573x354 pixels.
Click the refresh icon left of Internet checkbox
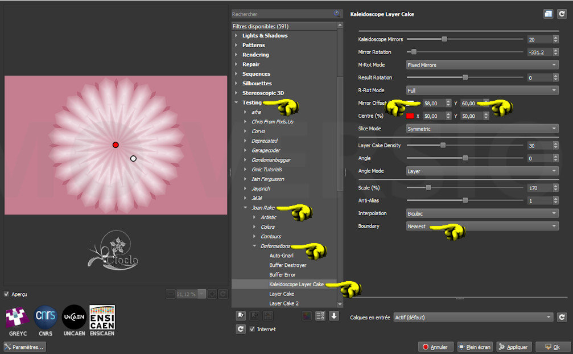[241, 329]
